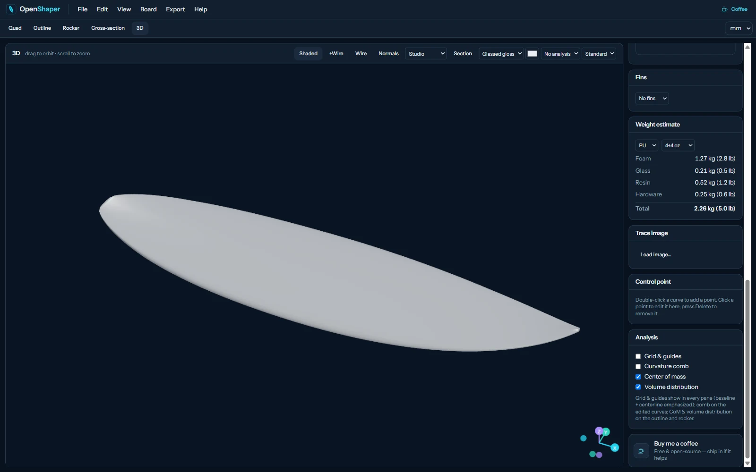This screenshot has width=756, height=472.
Task: Select Shaded render mode
Action: pos(308,53)
